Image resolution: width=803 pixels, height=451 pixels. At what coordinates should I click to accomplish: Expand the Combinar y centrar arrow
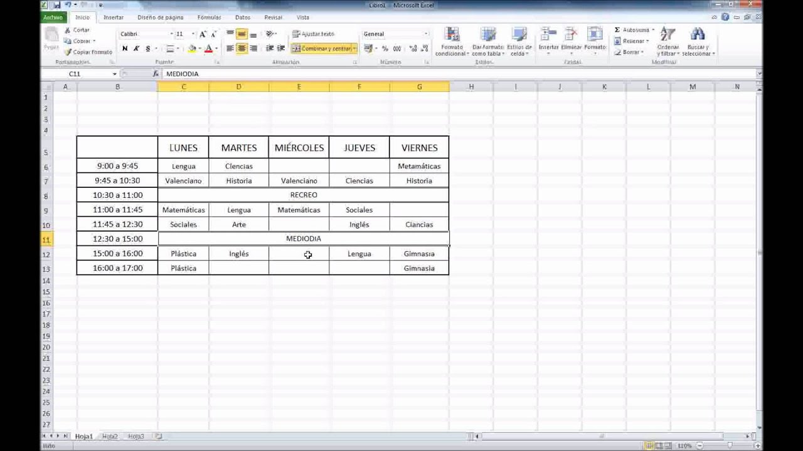pos(354,48)
